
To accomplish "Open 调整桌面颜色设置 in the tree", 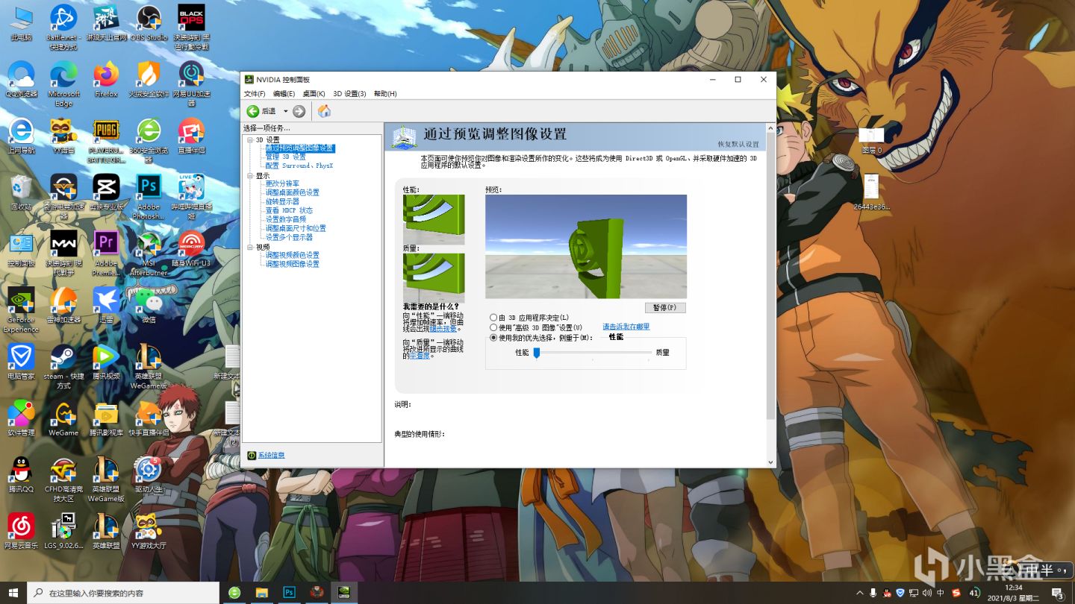I will (293, 192).
